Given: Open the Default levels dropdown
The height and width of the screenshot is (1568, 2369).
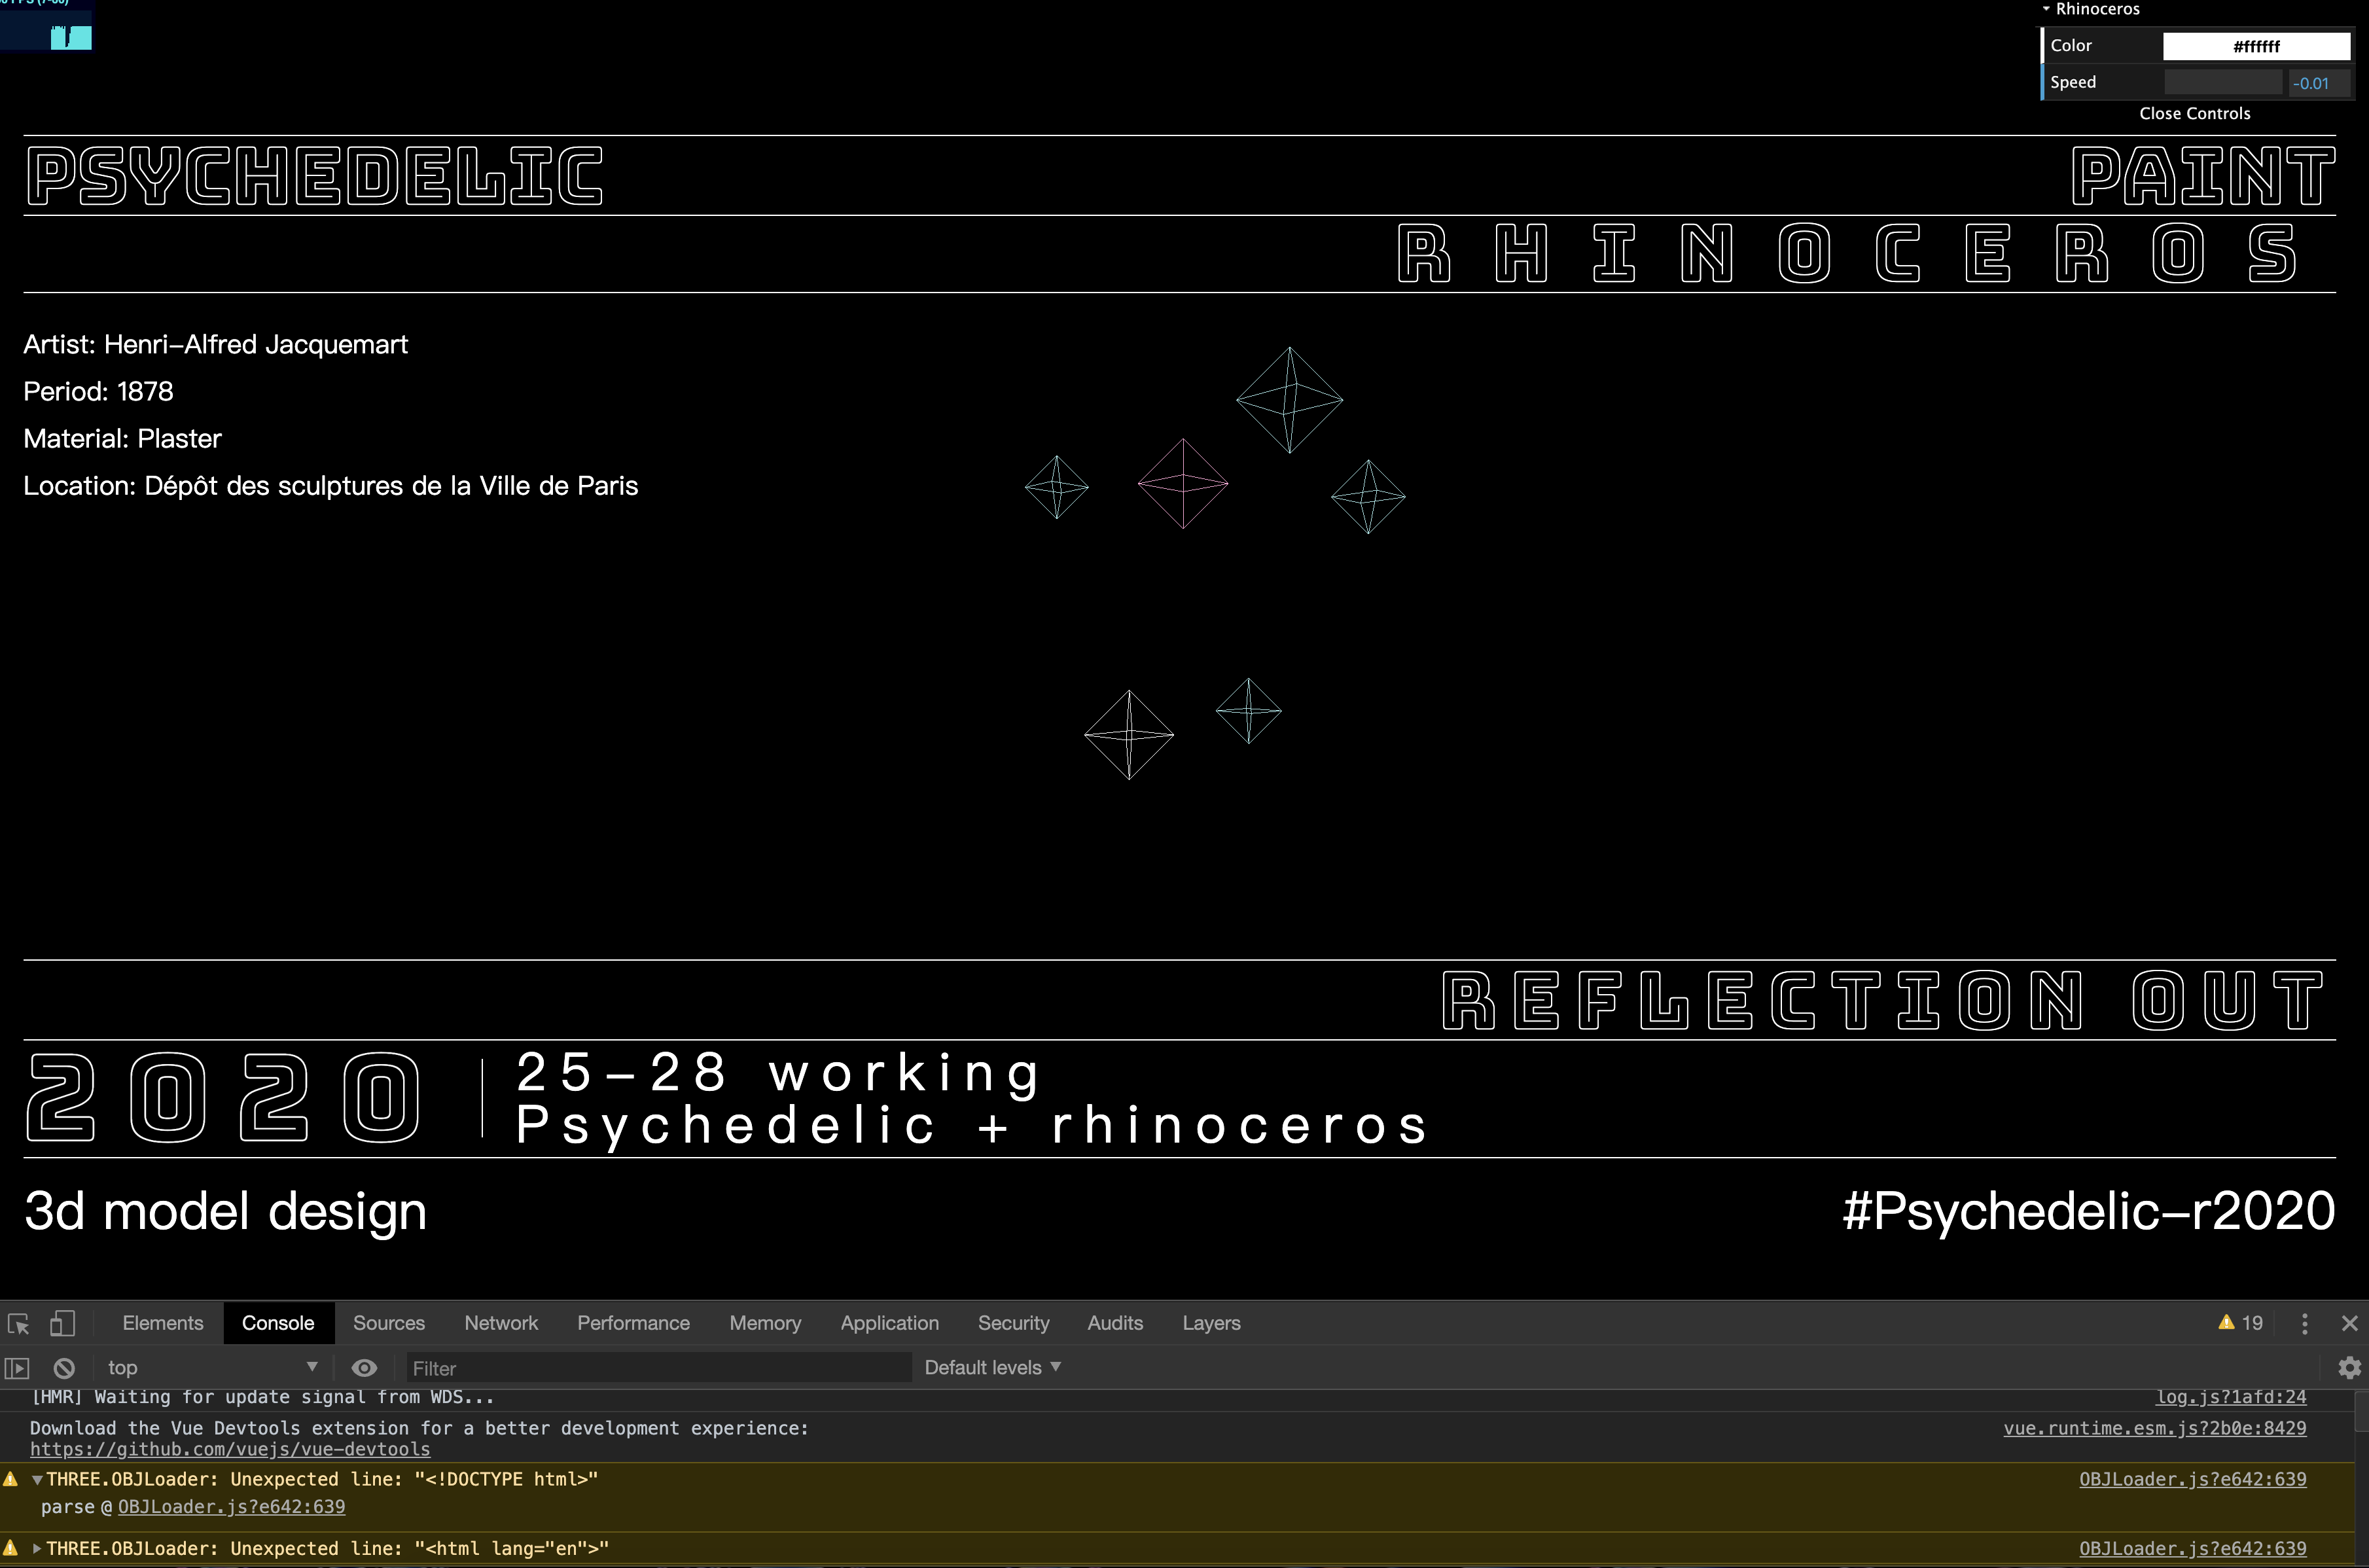Looking at the screenshot, I should coord(992,1367).
